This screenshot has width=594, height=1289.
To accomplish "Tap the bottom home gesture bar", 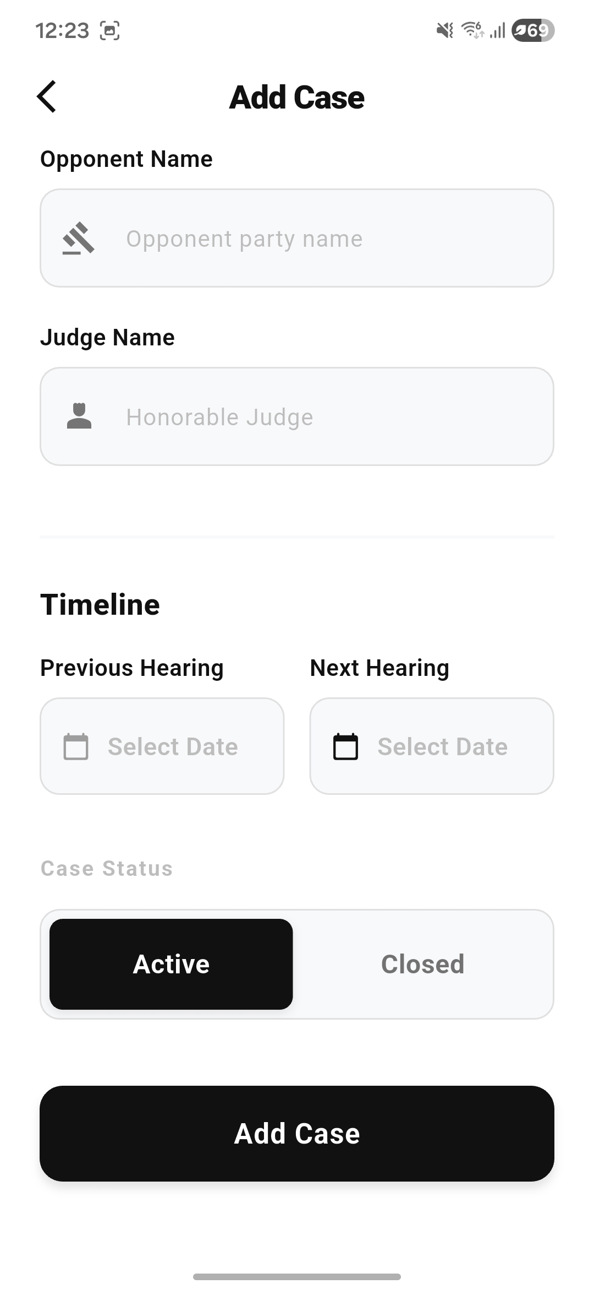I will (297, 1276).
